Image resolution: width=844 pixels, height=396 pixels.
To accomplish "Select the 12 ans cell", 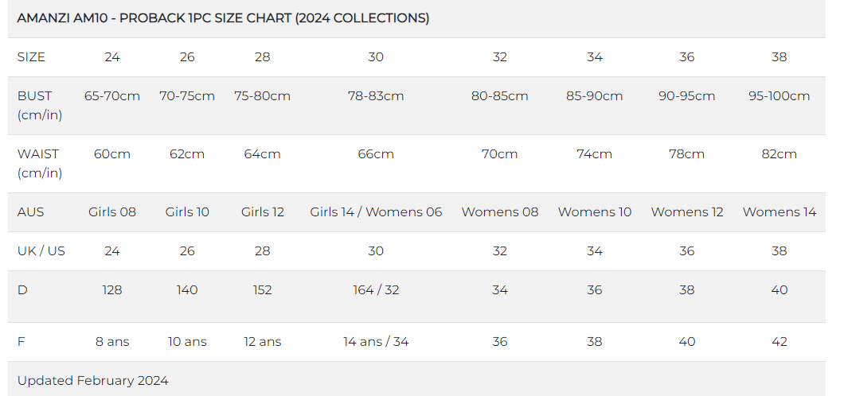I will 263,342.
